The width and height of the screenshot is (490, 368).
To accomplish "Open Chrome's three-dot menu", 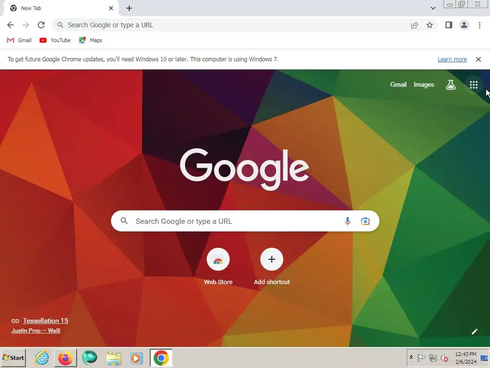I will point(479,25).
